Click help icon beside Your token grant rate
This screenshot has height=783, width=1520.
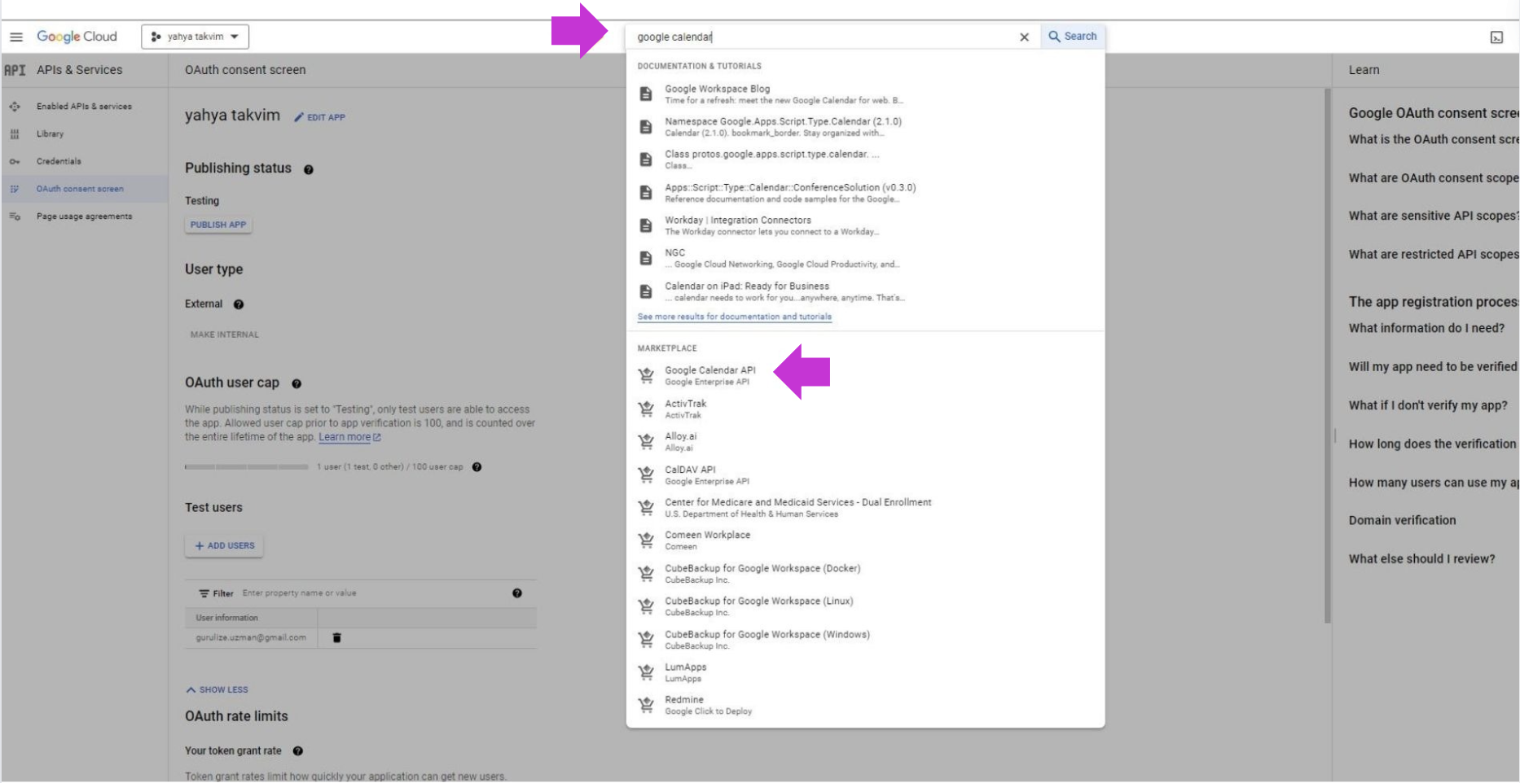pyautogui.click(x=298, y=751)
